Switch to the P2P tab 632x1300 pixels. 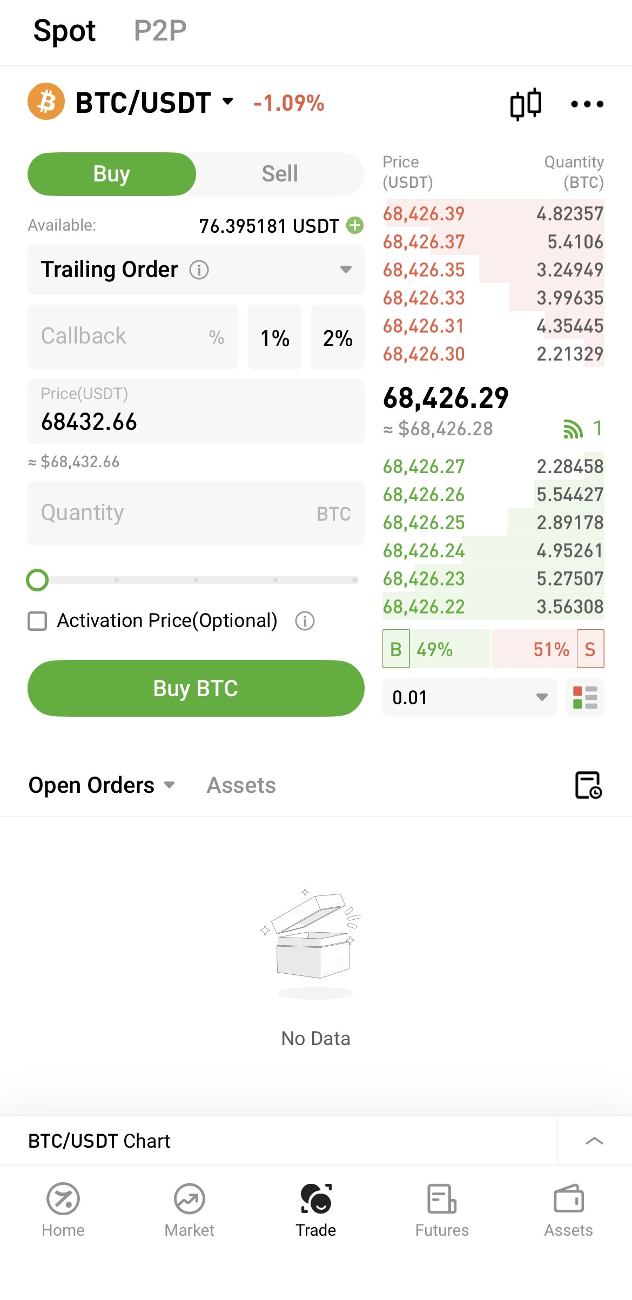(160, 31)
